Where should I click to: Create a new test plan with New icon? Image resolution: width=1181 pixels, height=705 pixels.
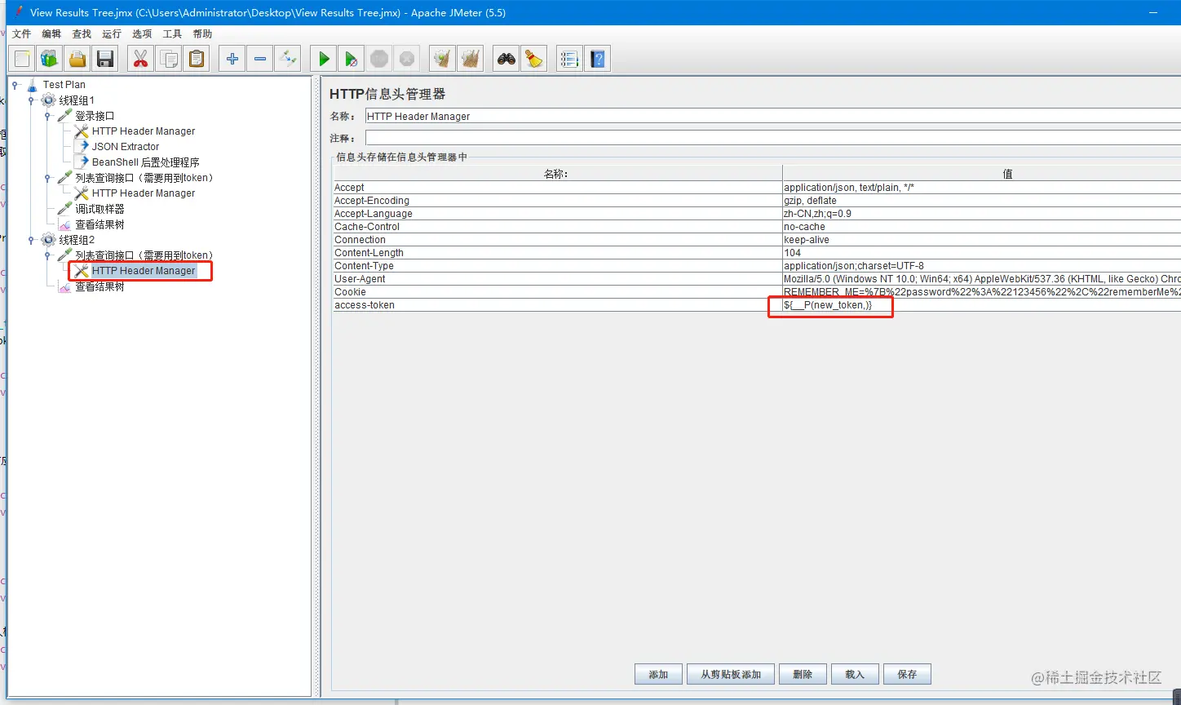tap(22, 59)
